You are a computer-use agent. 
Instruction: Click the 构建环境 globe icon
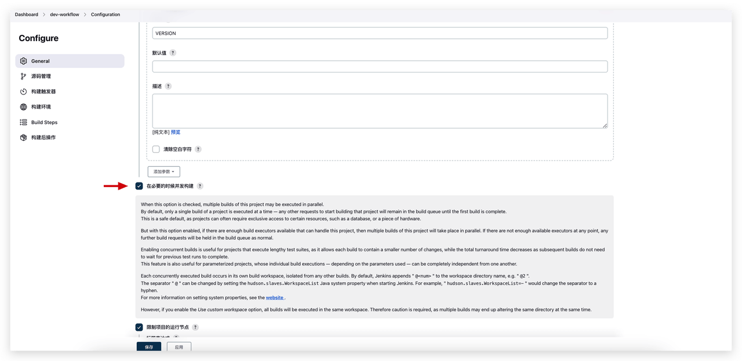[23, 107]
